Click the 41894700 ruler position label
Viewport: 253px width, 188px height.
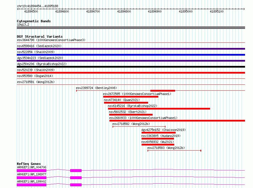coord(93,11)
